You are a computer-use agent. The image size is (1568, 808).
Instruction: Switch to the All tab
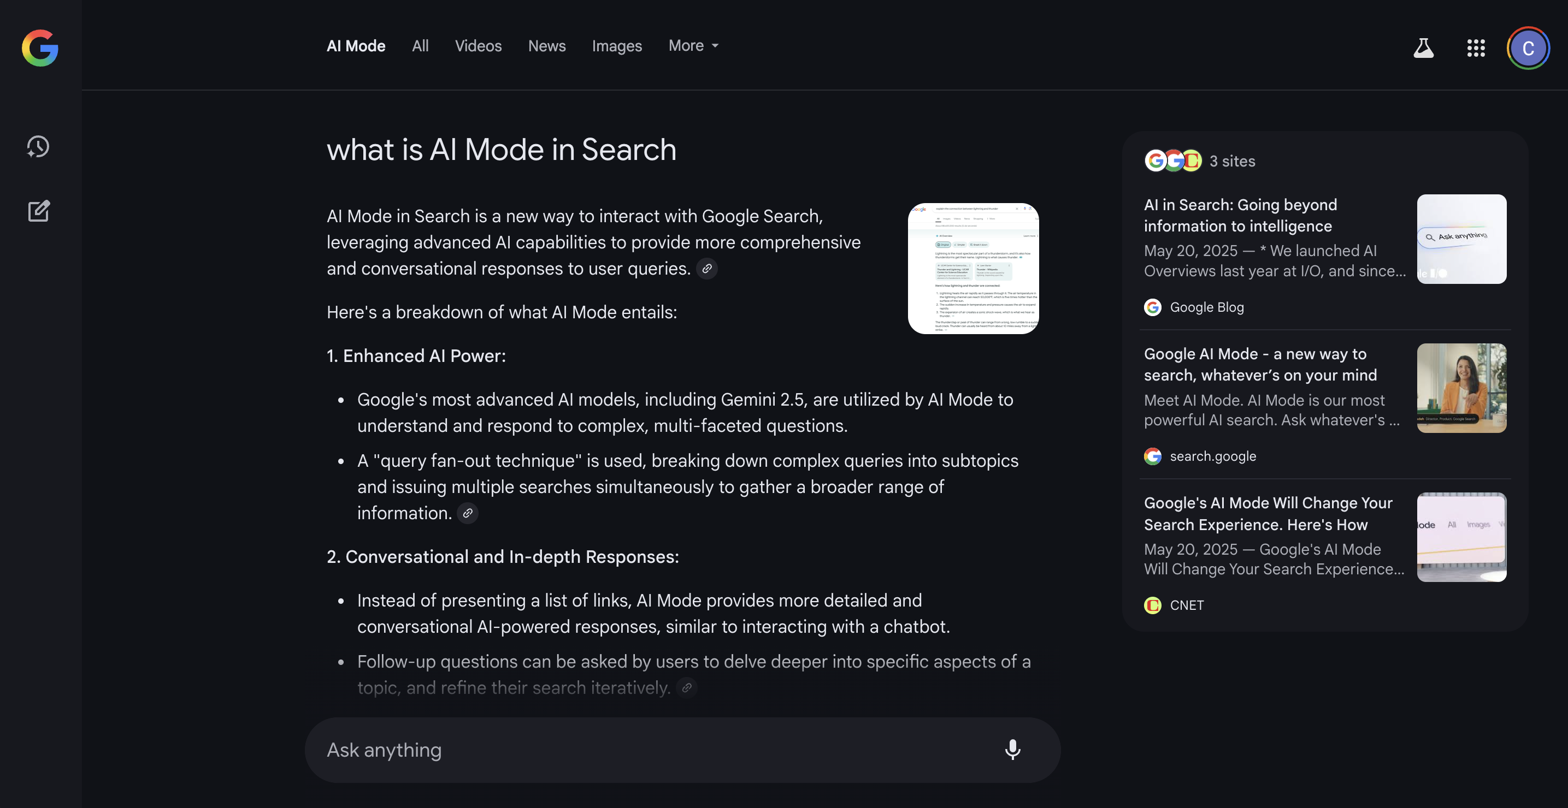[420, 46]
